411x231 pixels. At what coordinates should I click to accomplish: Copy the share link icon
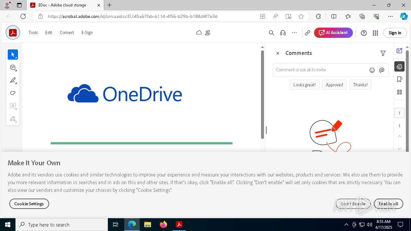pos(308,33)
